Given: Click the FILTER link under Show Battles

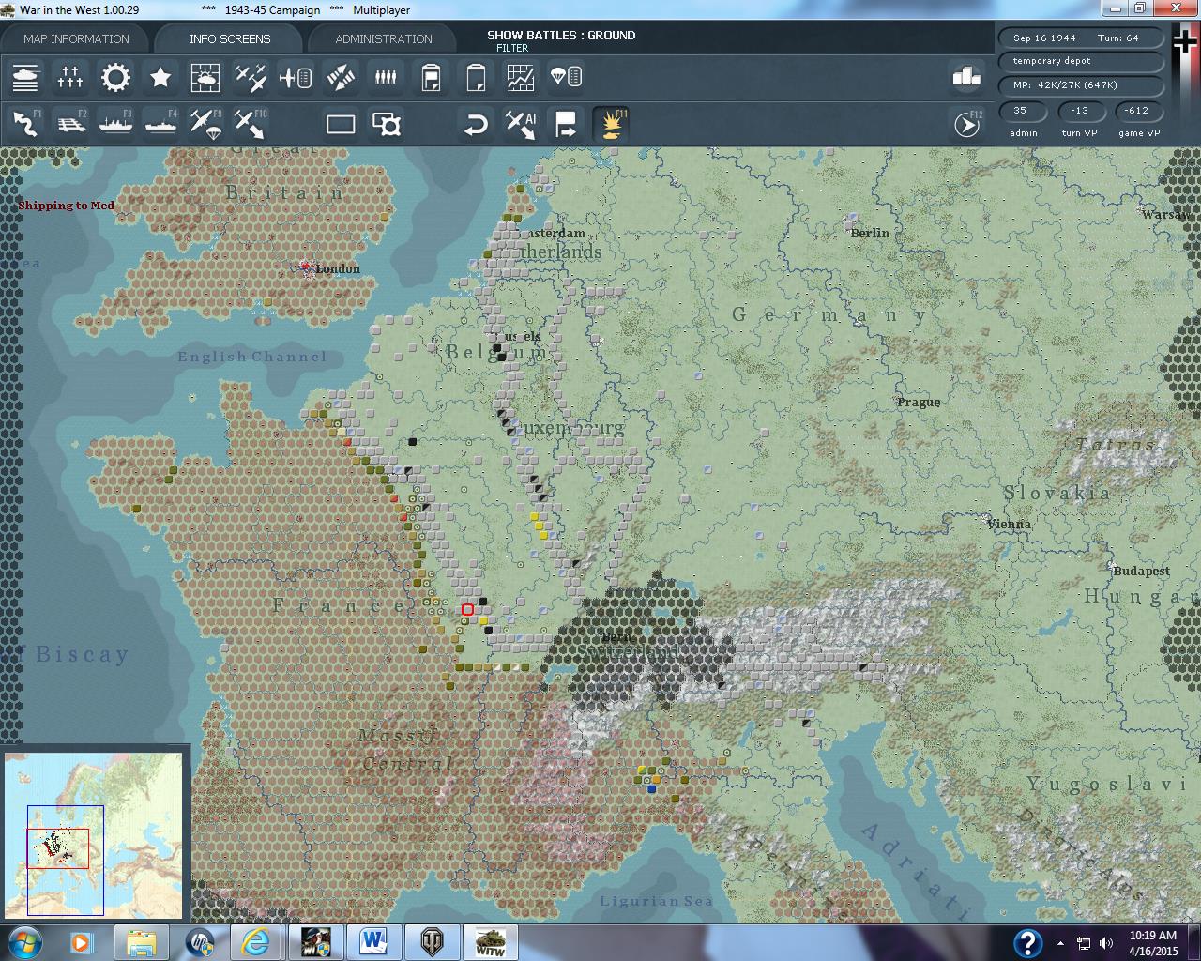Looking at the screenshot, I should [x=512, y=48].
